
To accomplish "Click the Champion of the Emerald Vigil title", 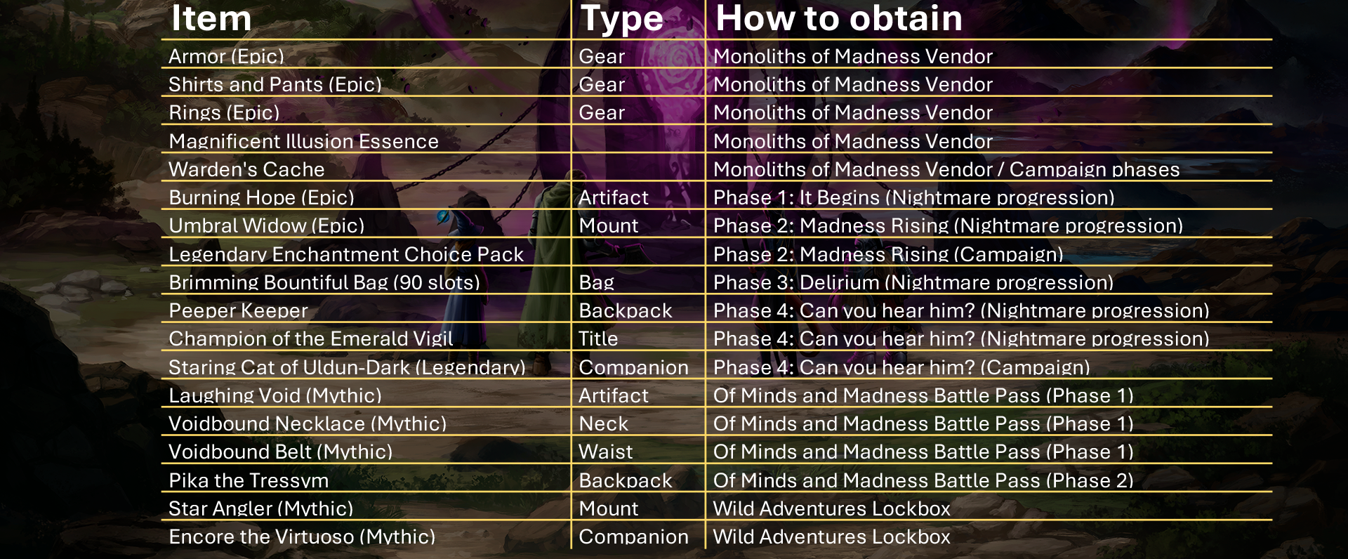I will pyautogui.click(x=311, y=338).
